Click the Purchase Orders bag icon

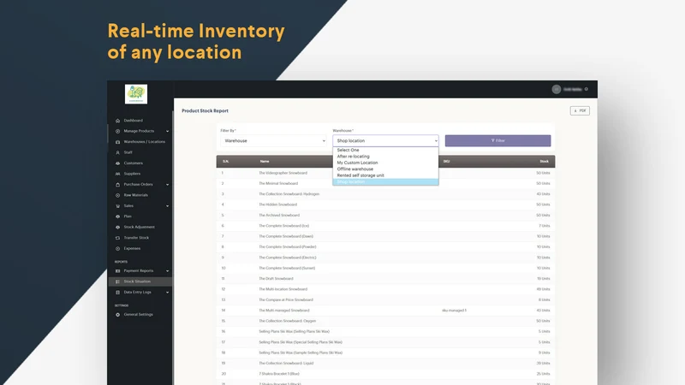[117, 185]
